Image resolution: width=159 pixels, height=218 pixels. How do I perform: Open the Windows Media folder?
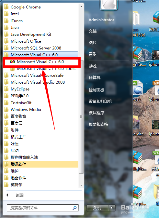(x=41, y=109)
